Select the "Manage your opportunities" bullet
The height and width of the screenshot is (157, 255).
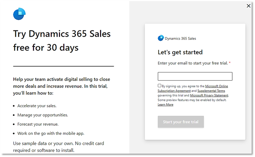coord(42,115)
